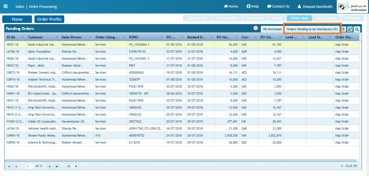Viewport: 369px width, 176px height.
Task: Open the hamburger navigation menu
Action: 6,6
